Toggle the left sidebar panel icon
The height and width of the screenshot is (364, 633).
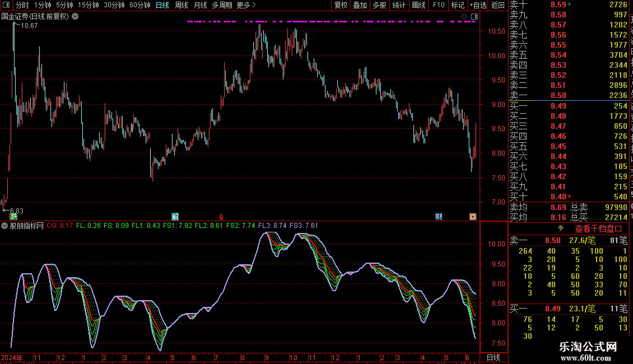click(6, 5)
